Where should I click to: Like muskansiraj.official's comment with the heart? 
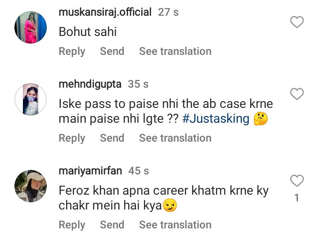coord(297,22)
